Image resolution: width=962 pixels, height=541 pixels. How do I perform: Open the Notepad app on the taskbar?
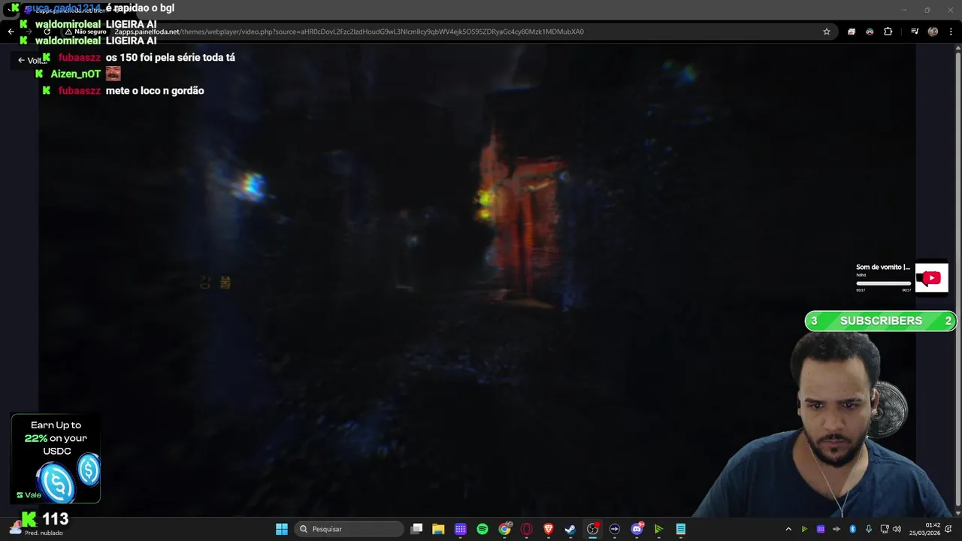[681, 529]
